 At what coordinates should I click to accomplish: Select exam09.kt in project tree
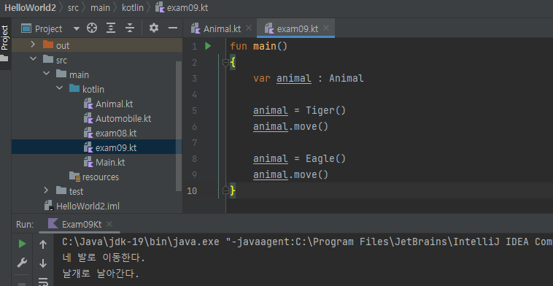pyautogui.click(x=97, y=148)
